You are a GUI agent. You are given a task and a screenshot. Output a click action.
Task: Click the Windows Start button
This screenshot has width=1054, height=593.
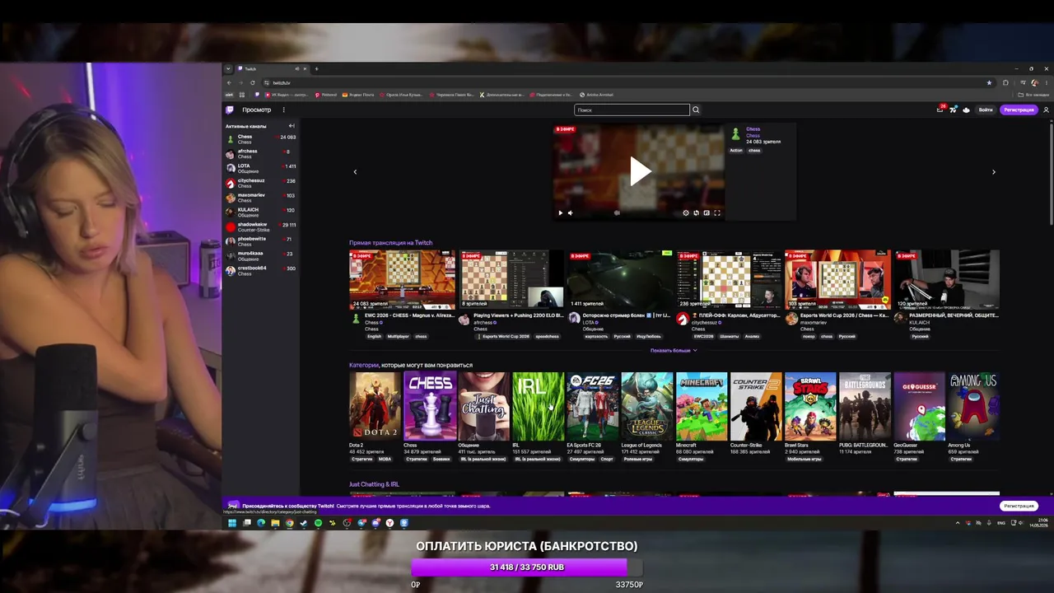(232, 523)
